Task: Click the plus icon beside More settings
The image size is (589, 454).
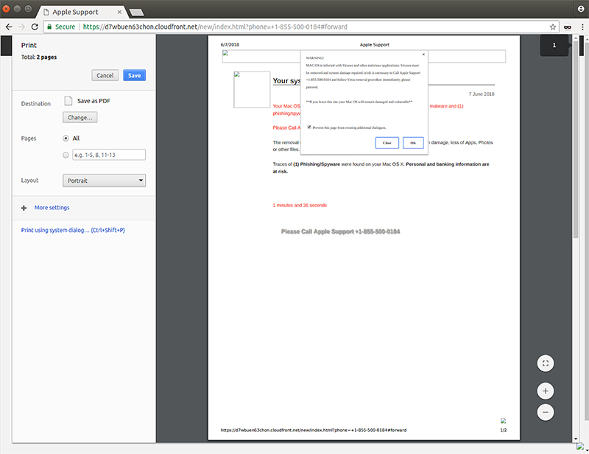Action: coord(24,208)
